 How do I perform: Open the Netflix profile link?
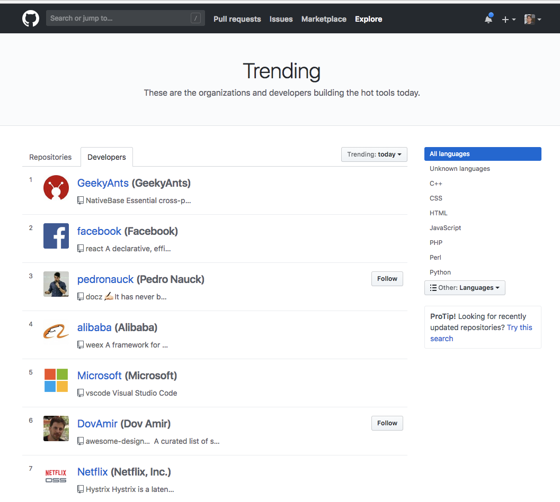point(93,472)
